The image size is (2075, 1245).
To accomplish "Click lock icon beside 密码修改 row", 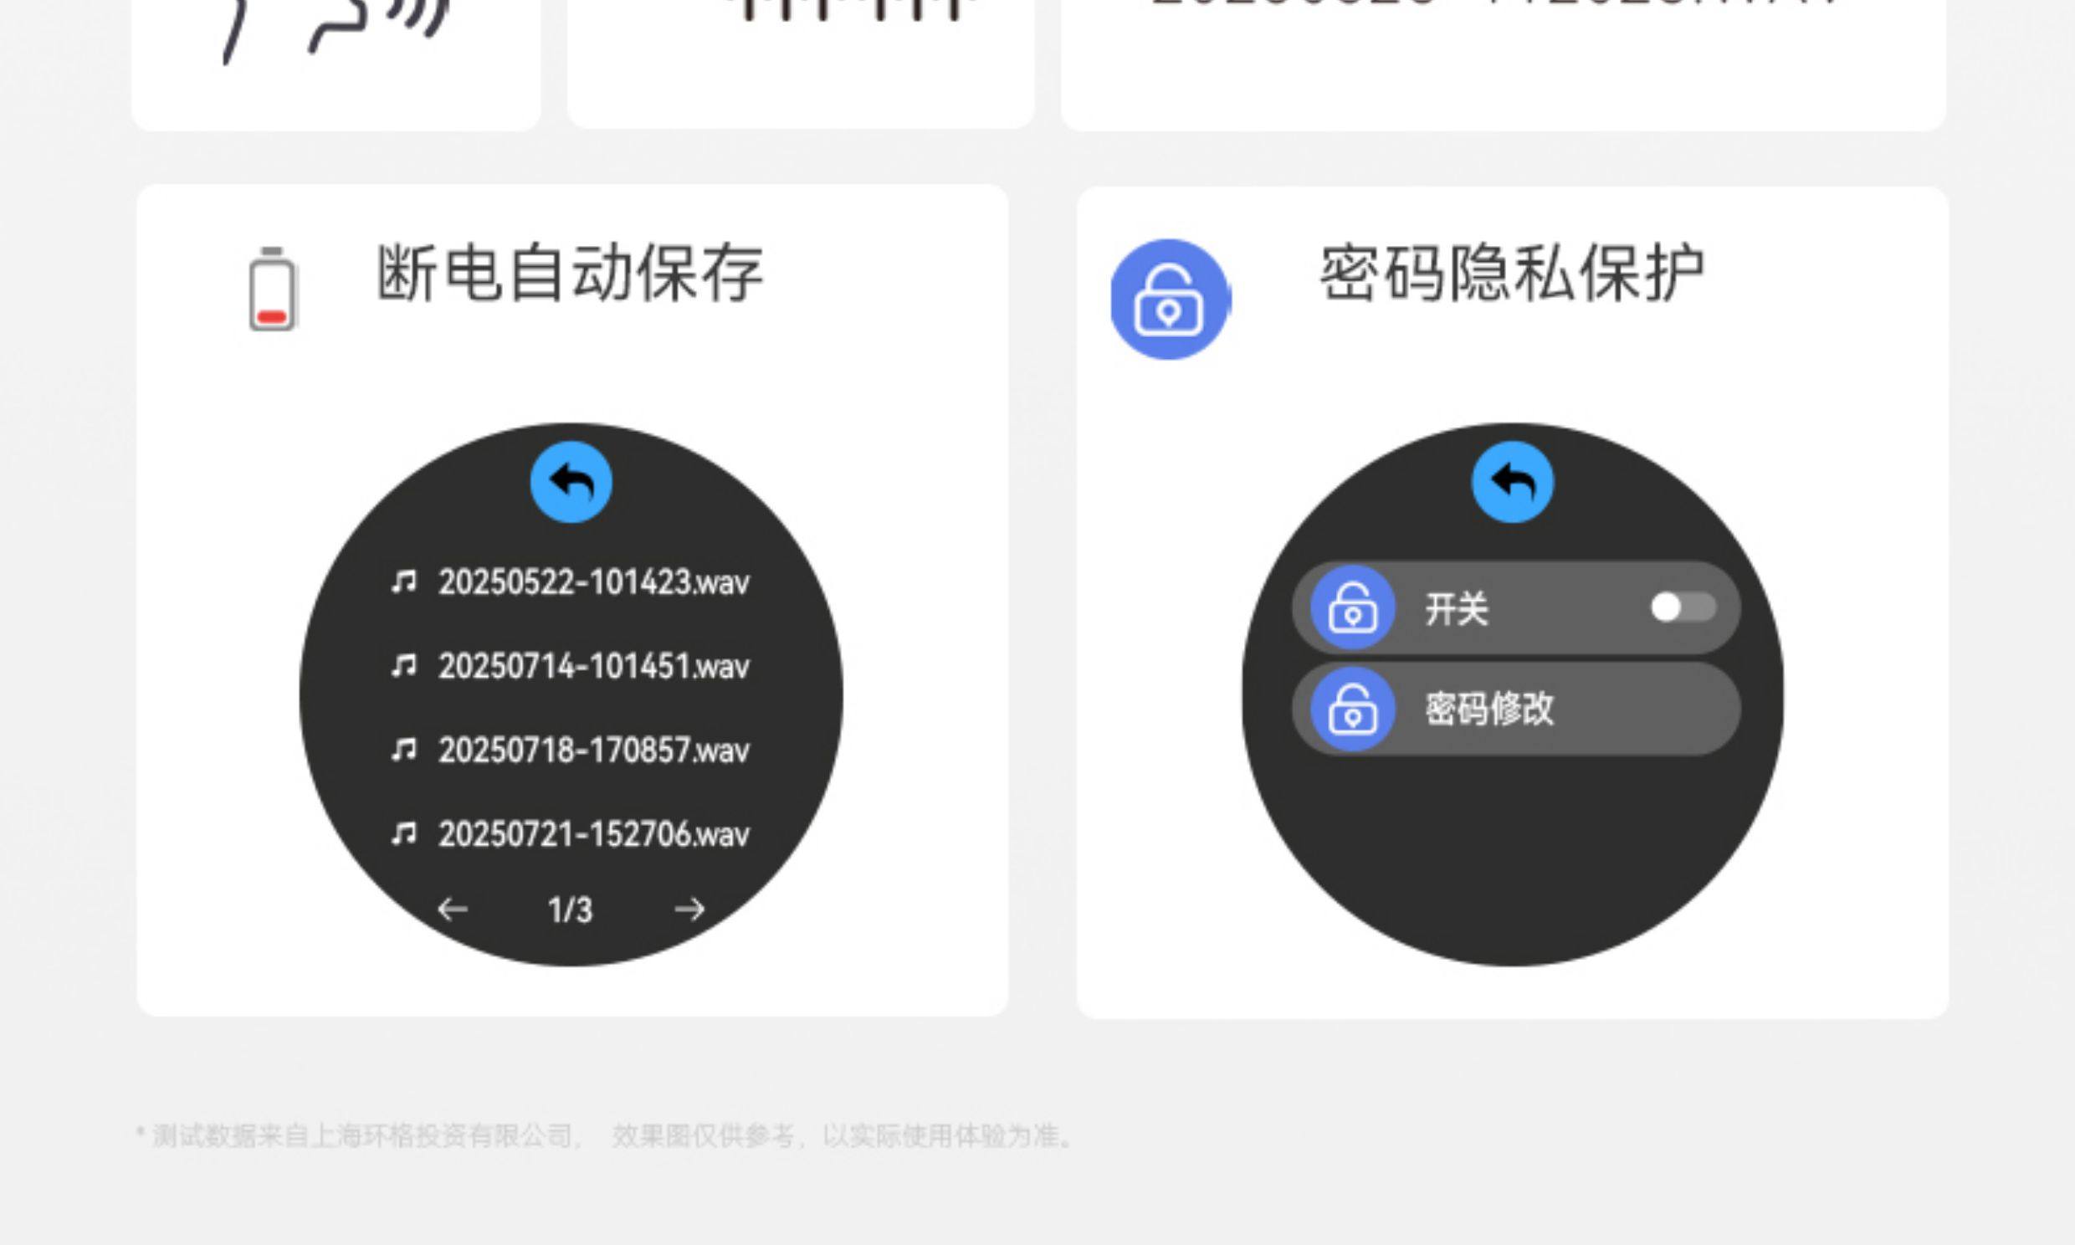I will tap(1352, 709).
